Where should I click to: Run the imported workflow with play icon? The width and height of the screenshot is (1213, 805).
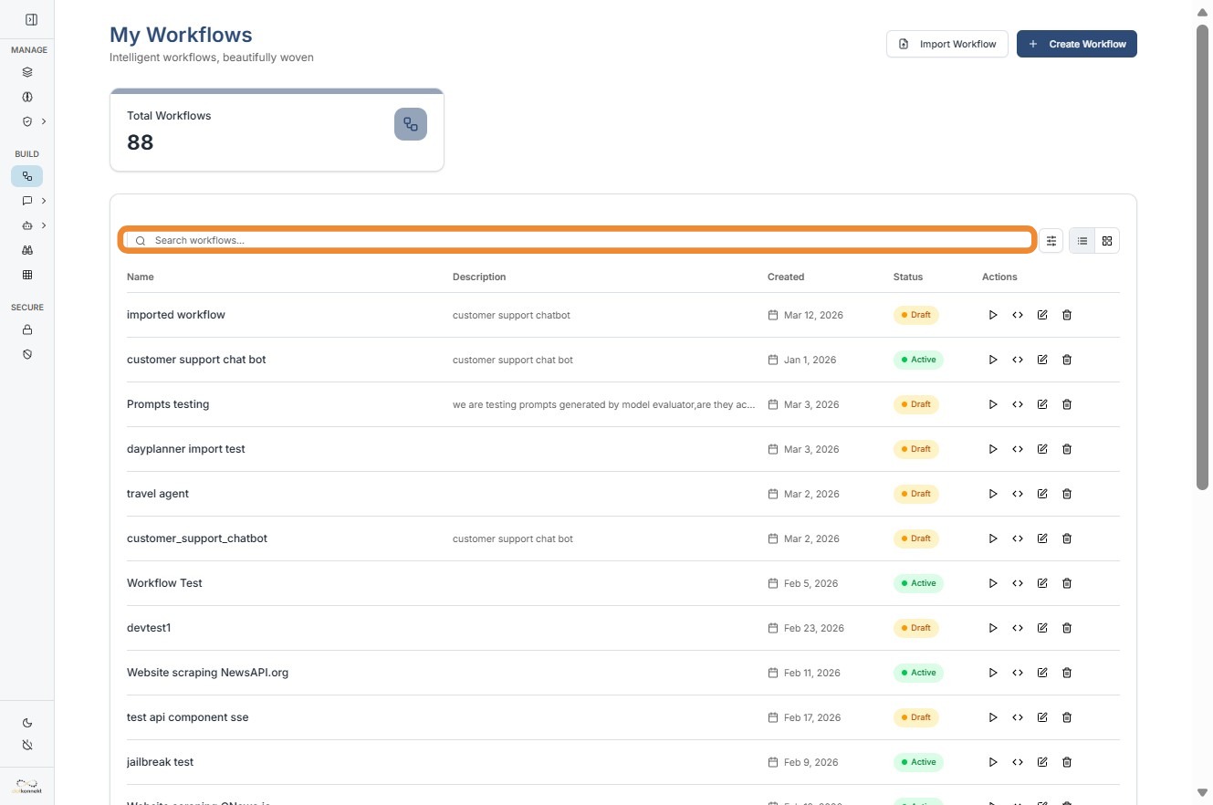(993, 315)
